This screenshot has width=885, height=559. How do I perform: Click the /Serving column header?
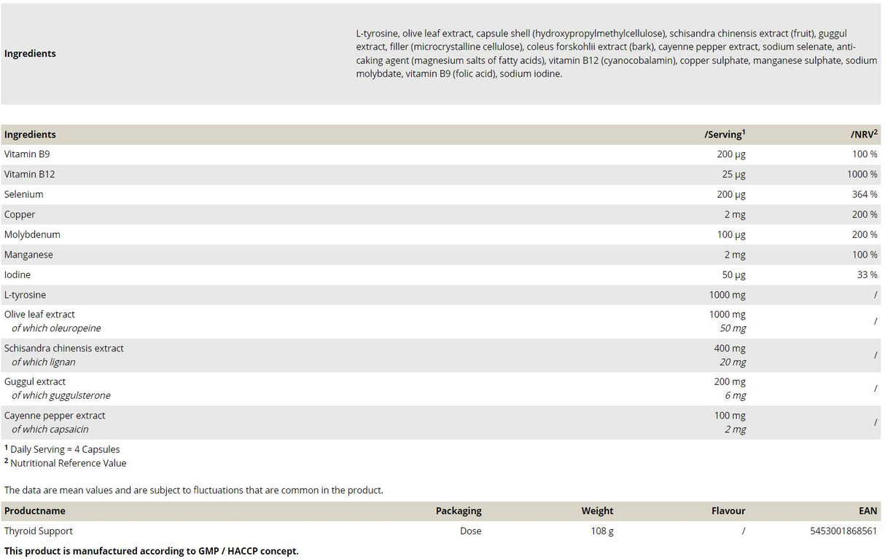click(724, 134)
